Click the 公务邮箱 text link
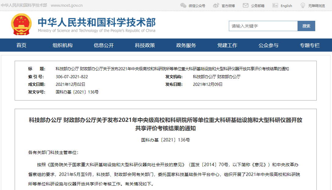This screenshot has width=332, height=190. pos(258,5)
